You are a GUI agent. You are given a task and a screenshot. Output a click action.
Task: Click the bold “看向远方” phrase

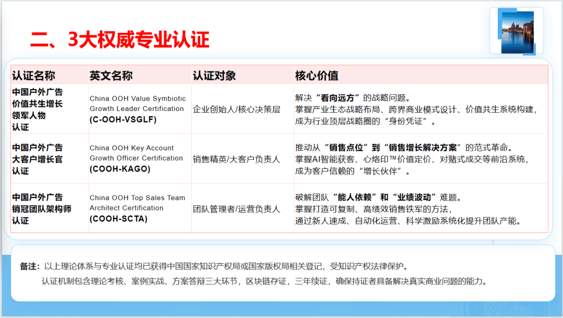(x=340, y=97)
